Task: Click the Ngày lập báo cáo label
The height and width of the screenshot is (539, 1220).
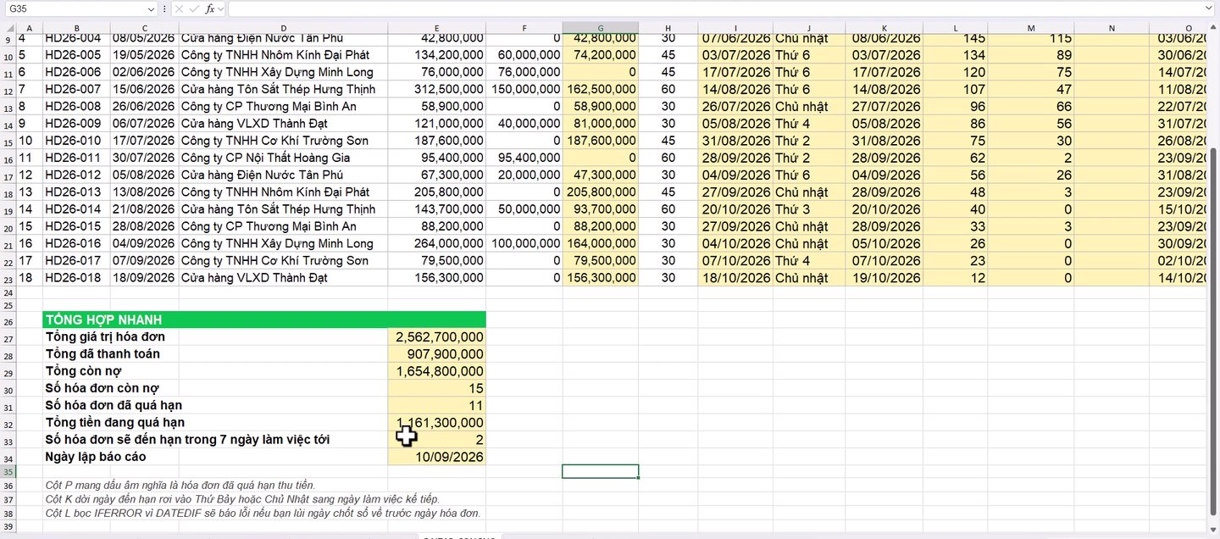Action: (x=95, y=457)
